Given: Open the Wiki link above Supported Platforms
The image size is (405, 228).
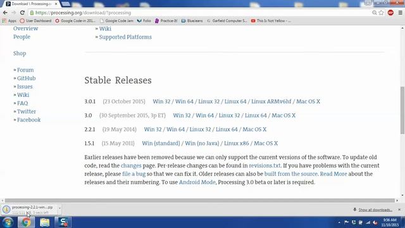Looking at the screenshot, I should coord(105,28).
